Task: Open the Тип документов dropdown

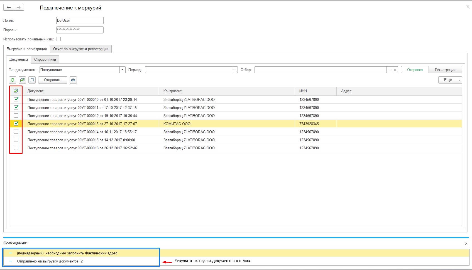Action: pyautogui.click(x=122, y=70)
